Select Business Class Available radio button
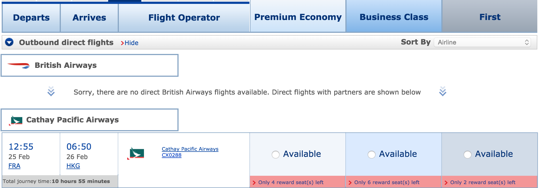Screen dimensions: 539x188 click(x=372, y=155)
